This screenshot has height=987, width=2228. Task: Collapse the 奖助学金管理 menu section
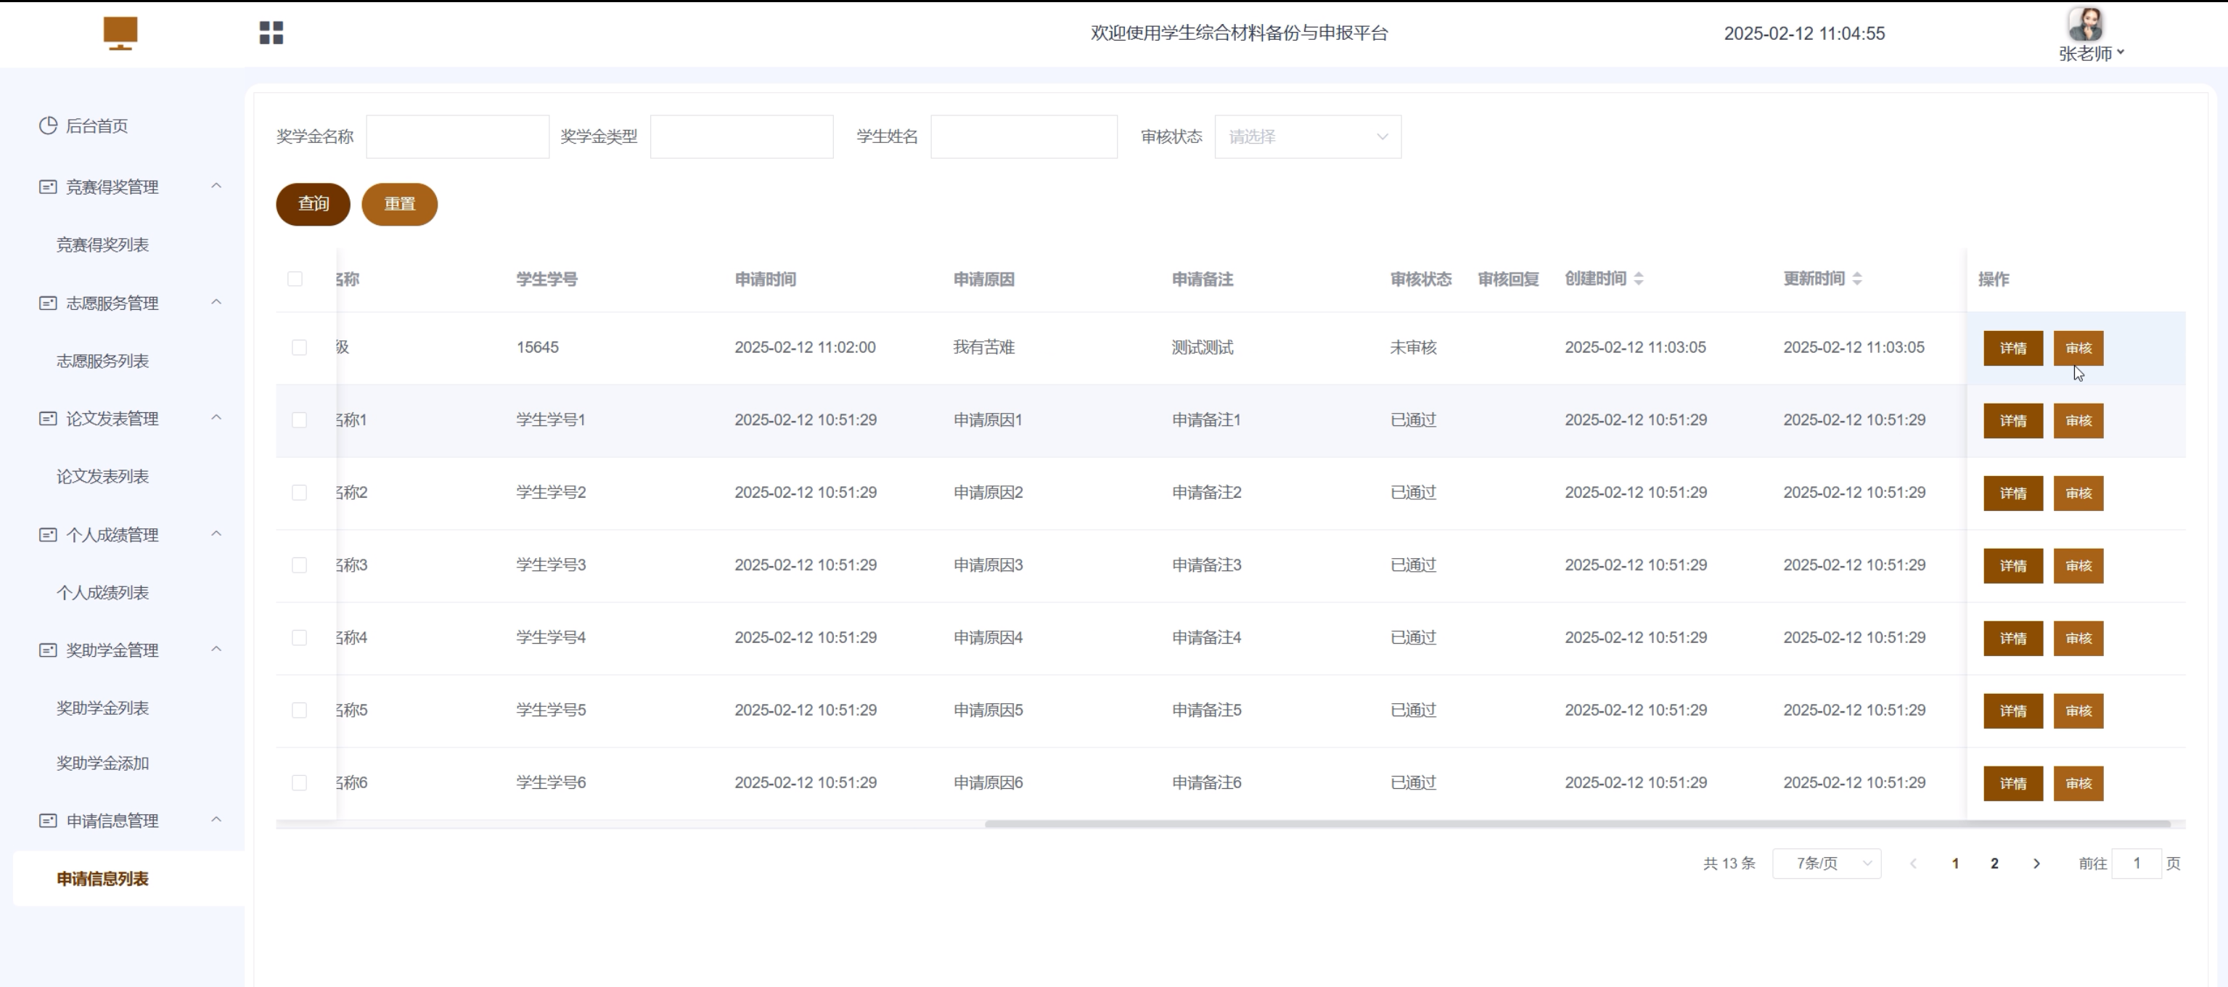(x=216, y=650)
